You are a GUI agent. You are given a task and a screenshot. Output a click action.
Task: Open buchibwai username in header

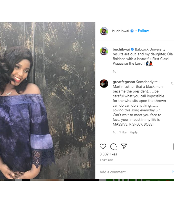(121, 31)
